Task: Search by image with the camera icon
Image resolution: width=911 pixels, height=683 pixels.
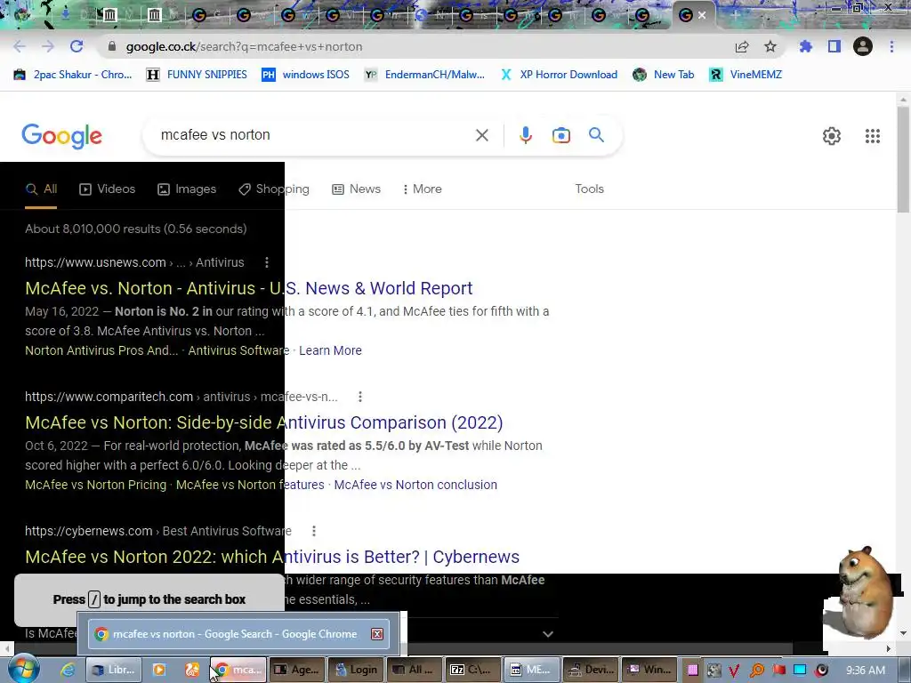Action: point(560,135)
